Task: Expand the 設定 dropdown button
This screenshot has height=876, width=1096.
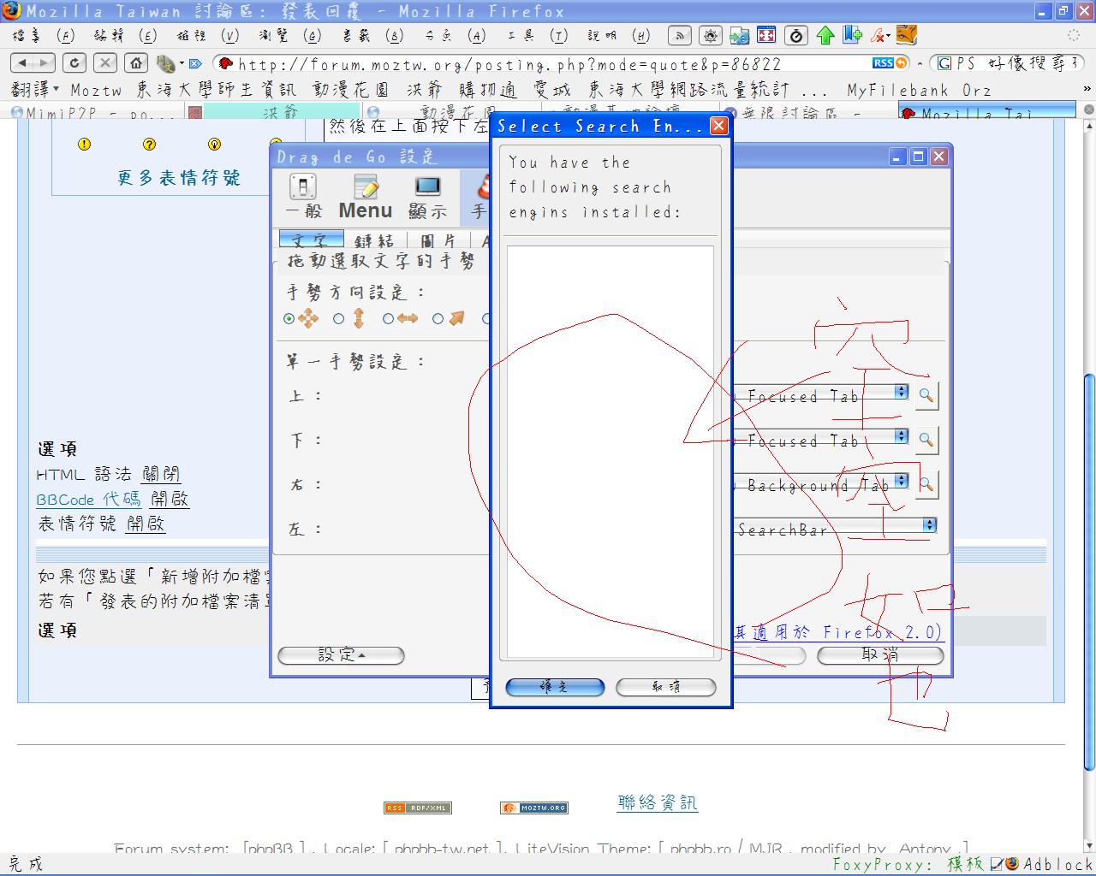Action: point(341,655)
